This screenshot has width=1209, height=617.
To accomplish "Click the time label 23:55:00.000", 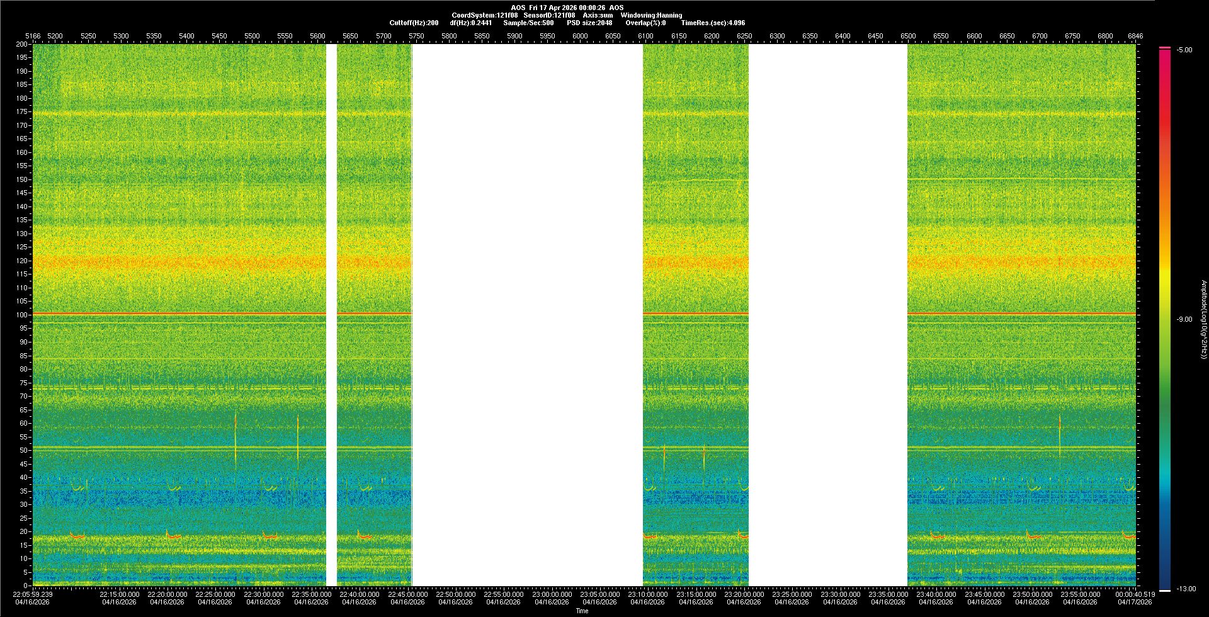I will (x=1080, y=594).
